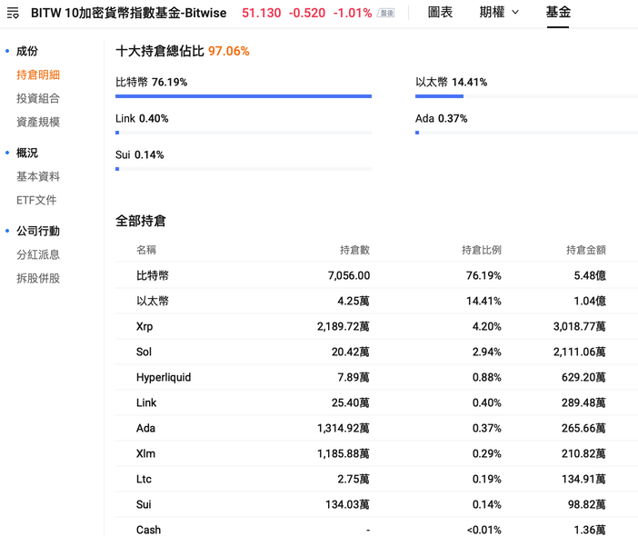Screen dimensions: 638x536
Task: Click the BITW fund title
Action: point(128,13)
